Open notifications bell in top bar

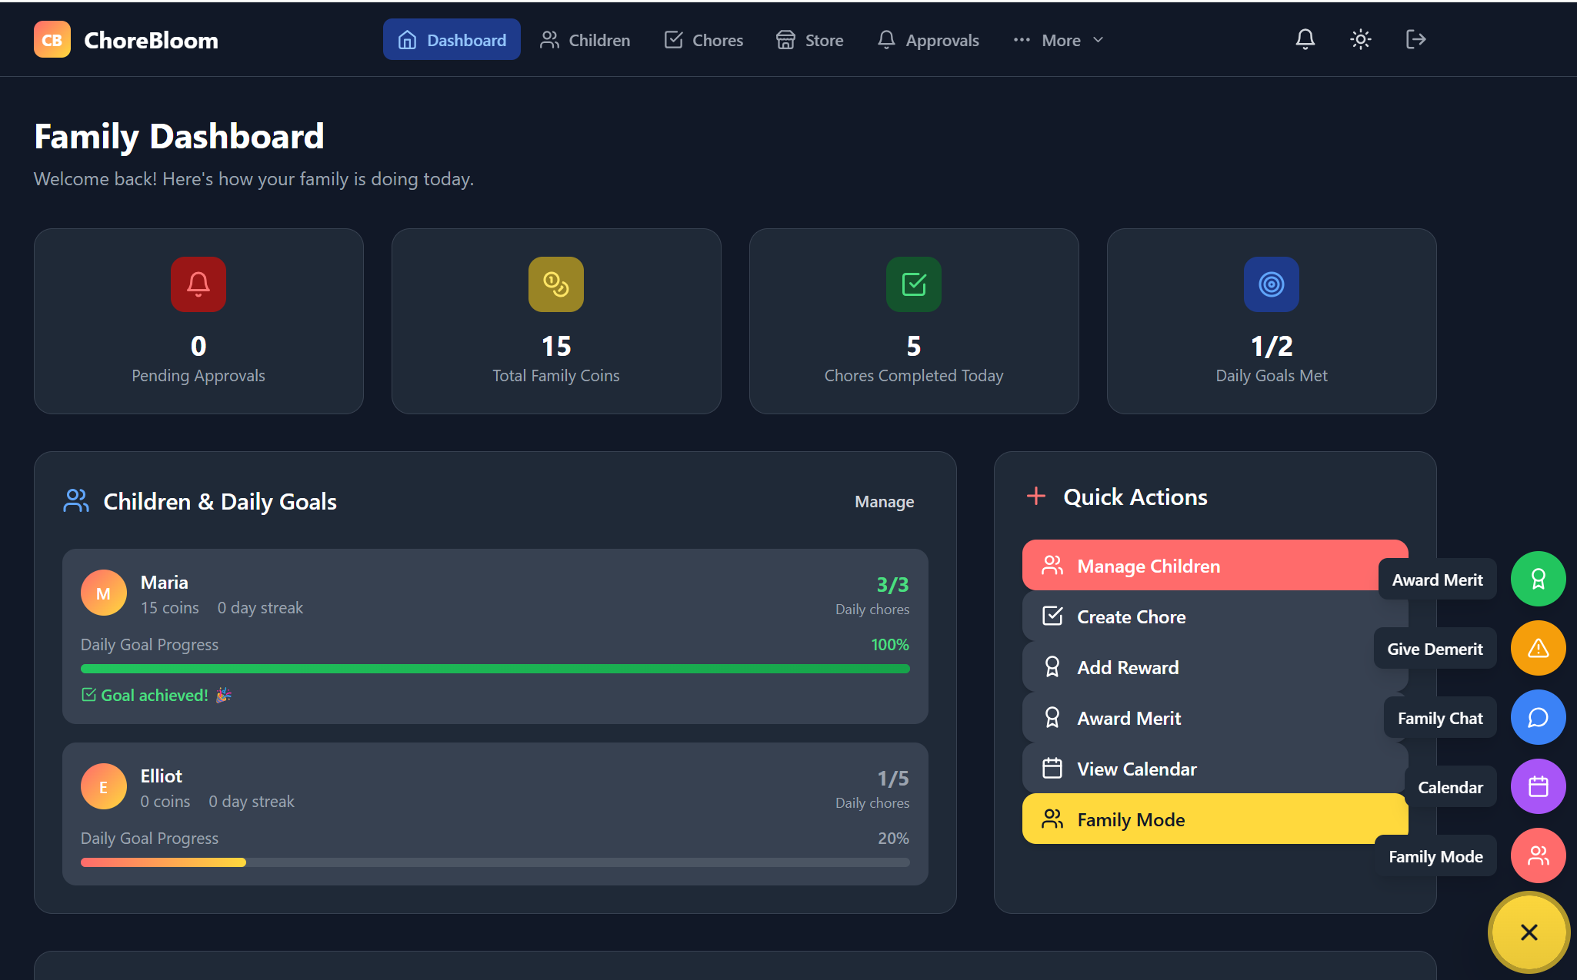1305,39
